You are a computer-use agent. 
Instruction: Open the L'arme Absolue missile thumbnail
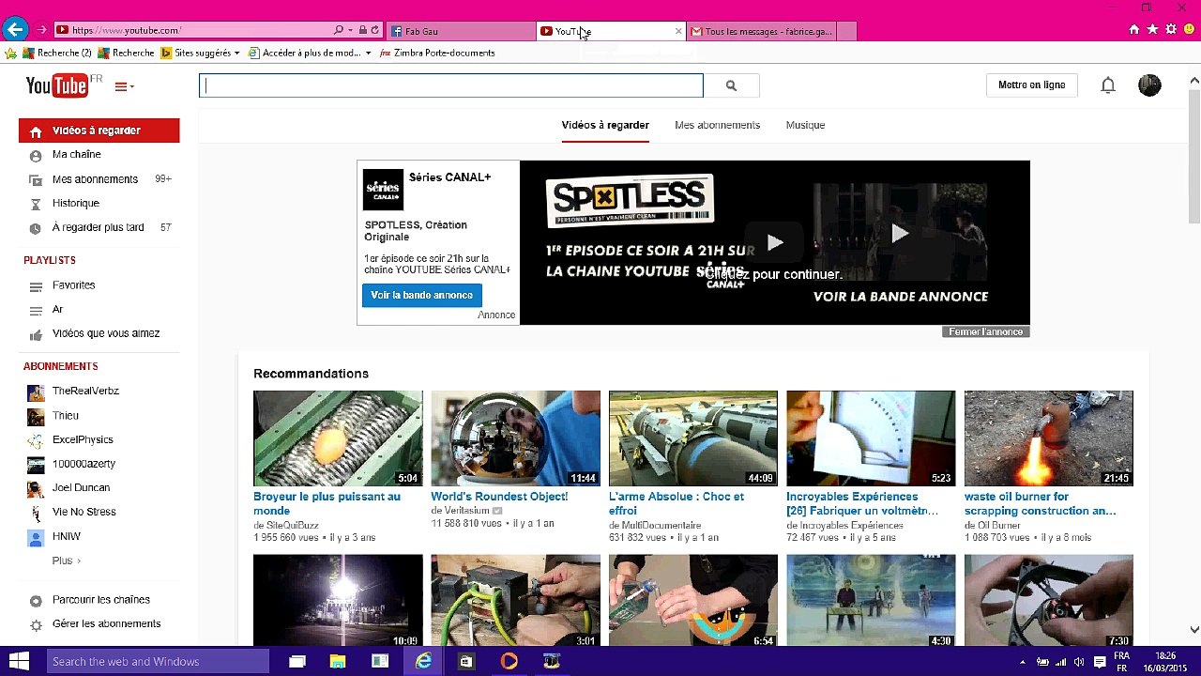pyautogui.click(x=693, y=438)
